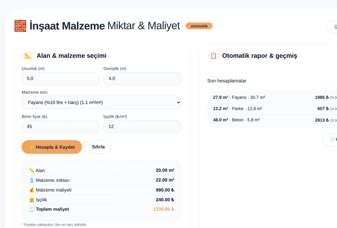Click the Malzeme maliyeti label
The width and height of the screenshot is (337, 228).
(x=54, y=190)
